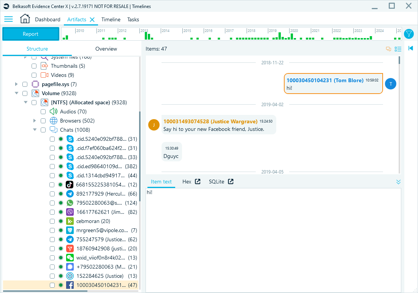Switch to list view icon
This screenshot has width=418, height=293.
(x=398, y=49)
